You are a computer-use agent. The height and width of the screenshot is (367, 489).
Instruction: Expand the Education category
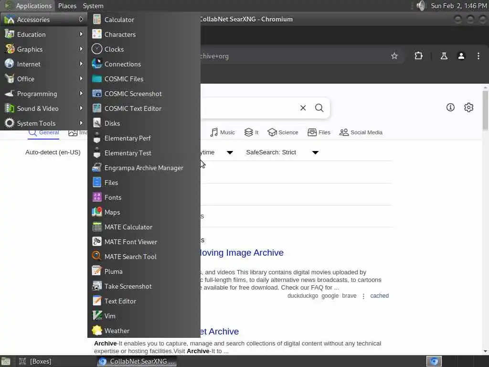tap(43, 34)
